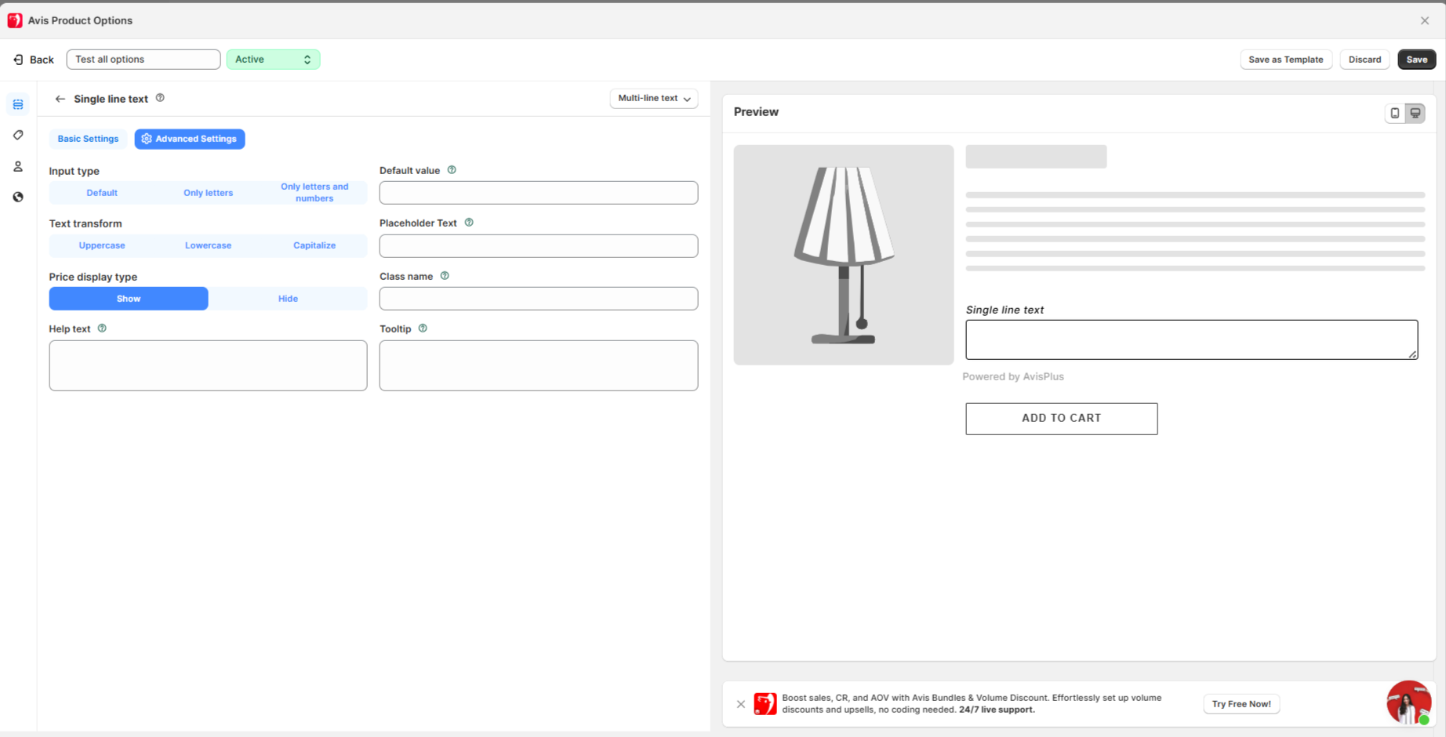This screenshot has width=1446, height=737.
Task: Set Text transform to Uppercase
Action: point(102,245)
